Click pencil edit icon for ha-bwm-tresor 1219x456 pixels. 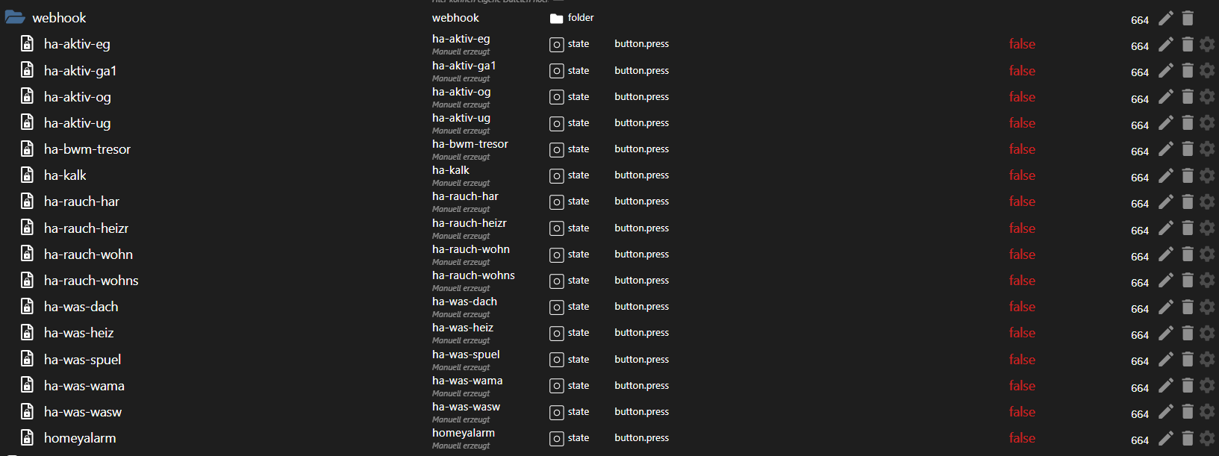pos(1166,149)
